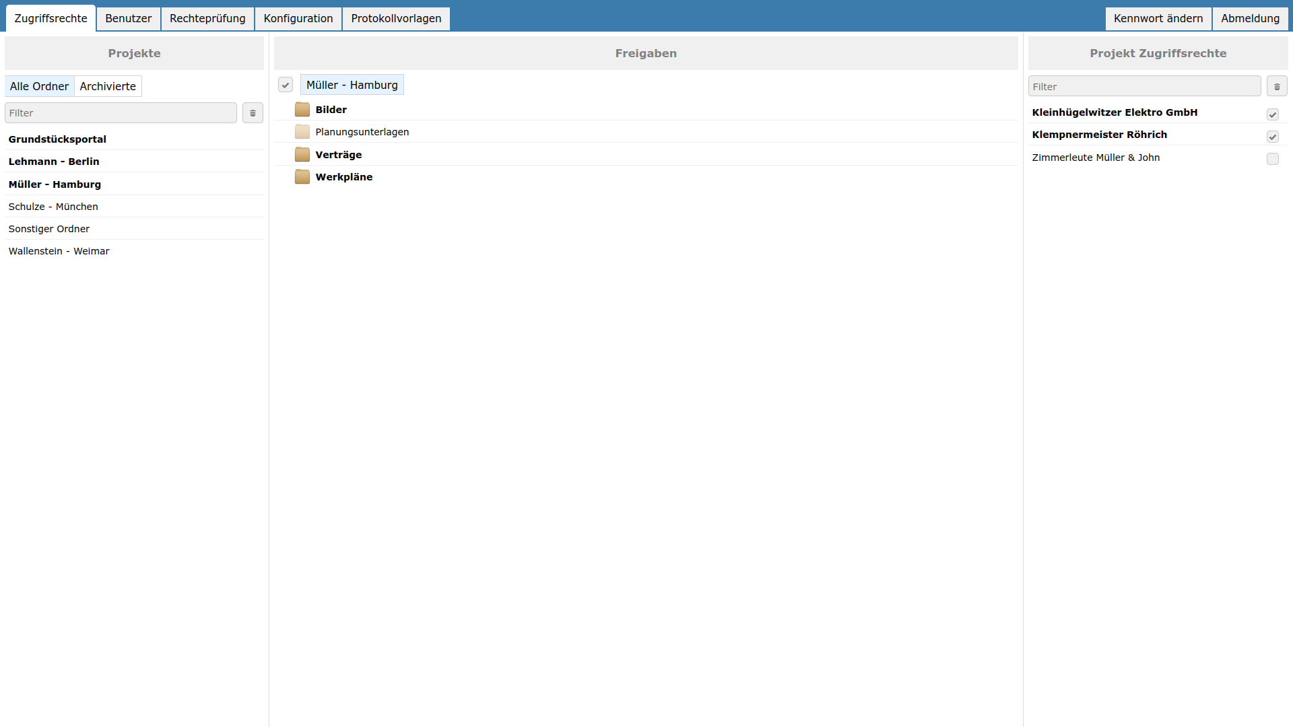Enable access for Zimmerleute Müller & John
This screenshot has height=727, width=1293.
coord(1272,159)
